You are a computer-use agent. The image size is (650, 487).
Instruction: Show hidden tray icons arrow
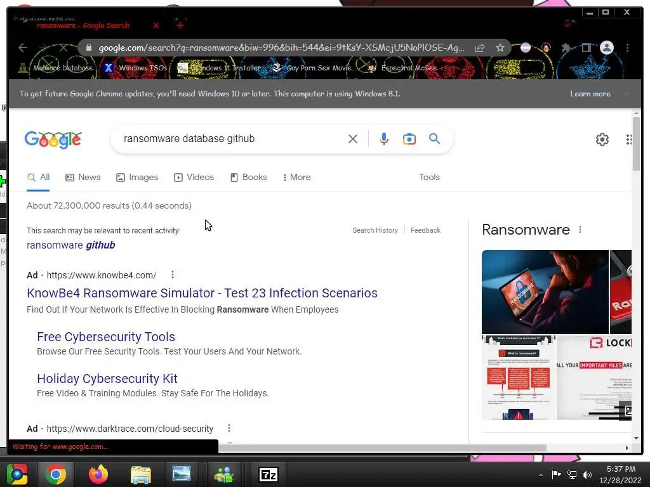click(541, 475)
